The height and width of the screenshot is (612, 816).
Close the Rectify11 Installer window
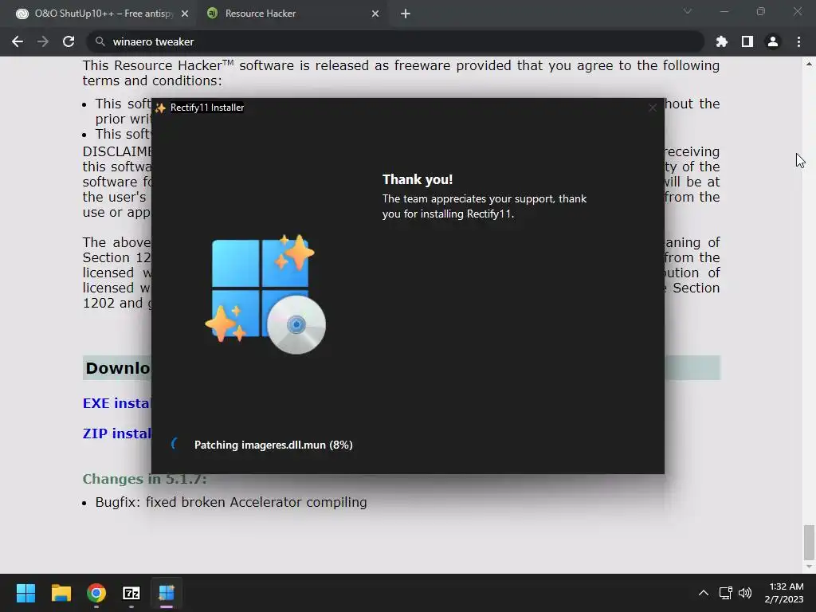tap(652, 108)
